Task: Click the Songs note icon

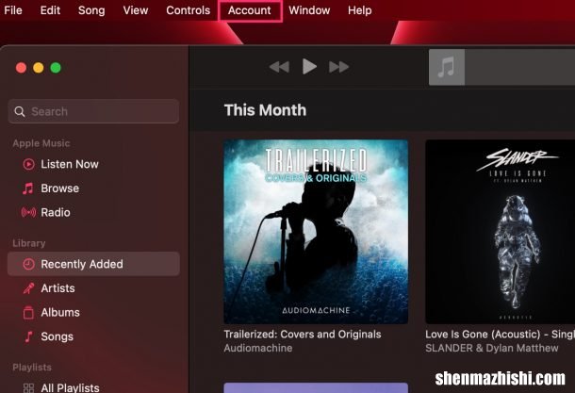Action: 28,336
